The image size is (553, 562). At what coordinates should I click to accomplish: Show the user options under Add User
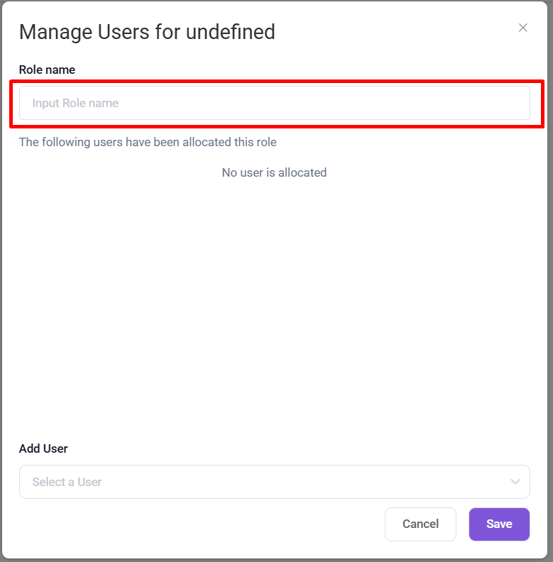point(274,482)
